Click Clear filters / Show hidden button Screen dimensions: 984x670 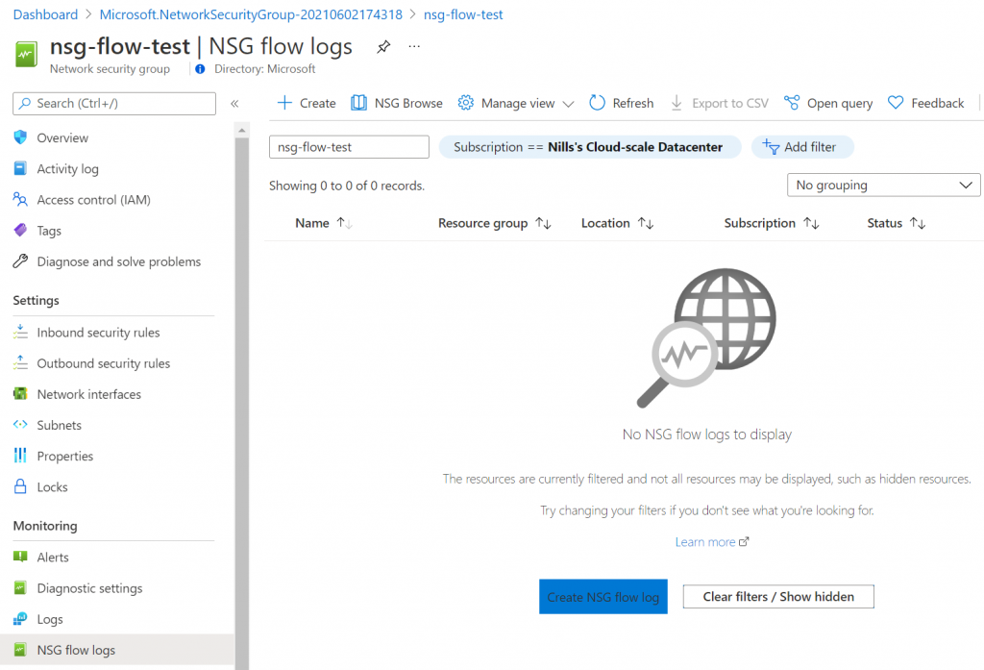click(x=778, y=597)
